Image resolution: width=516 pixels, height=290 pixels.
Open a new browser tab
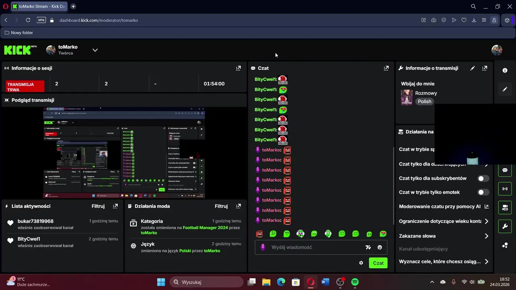click(x=73, y=6)
